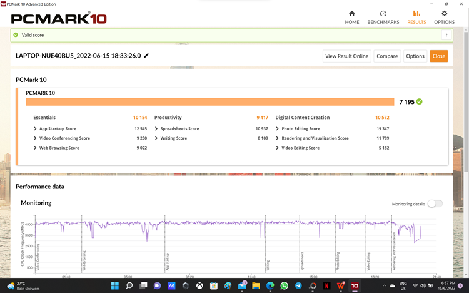Click the Video Editing value 5 182
This screenshot has height=293, width=469.
point(384,148)
